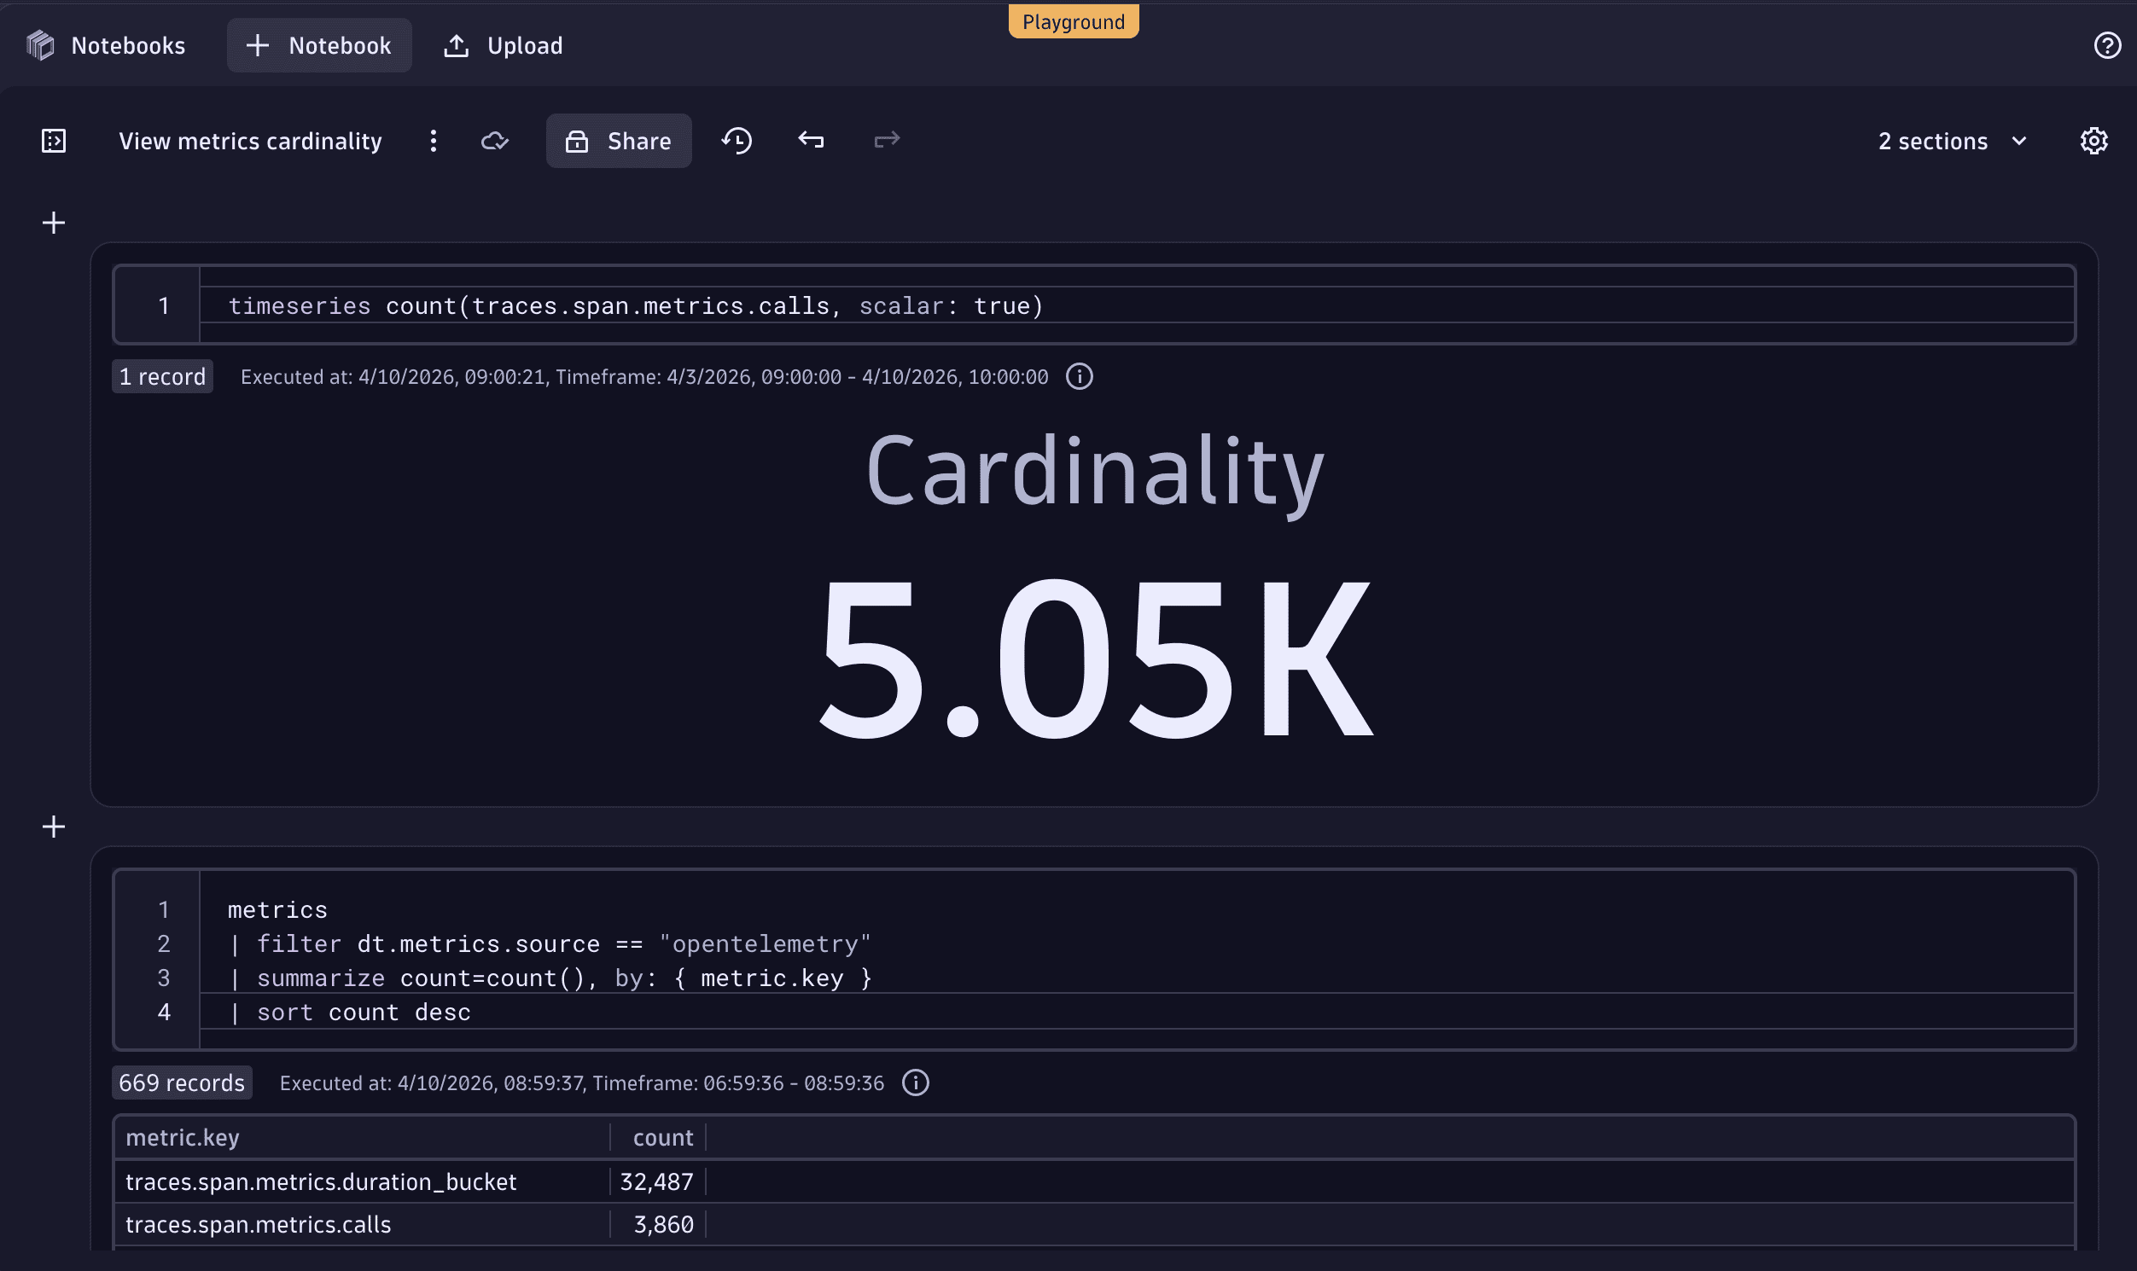The height and width of the screenshot is (1271, 2137).
Task: Open the notebook version history
Action: (735, 141)
